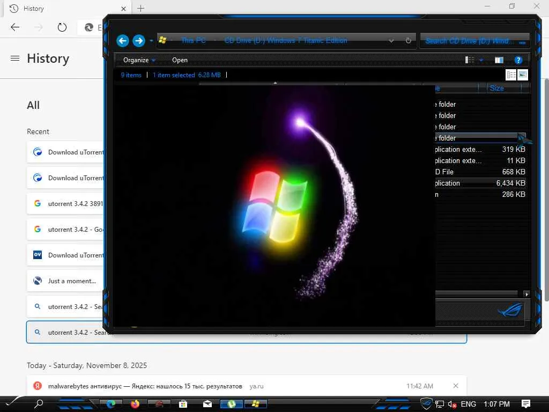The height and width of the screenshot is (412, 549).
Task: Go back in the Edge browser window
Action: click(15, 27)
